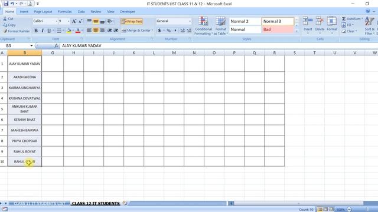Open the Formulas ribbon tab
This screenshot has height=212, width=378.
64,12
